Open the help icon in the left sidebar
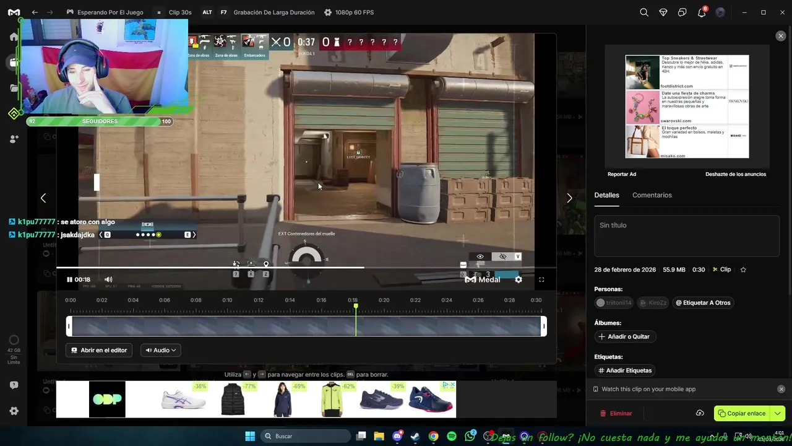 [14, 385]
